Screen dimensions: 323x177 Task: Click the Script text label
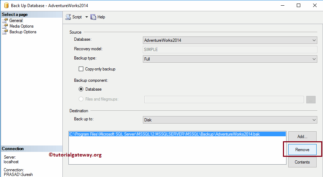(x=77, y=17)
